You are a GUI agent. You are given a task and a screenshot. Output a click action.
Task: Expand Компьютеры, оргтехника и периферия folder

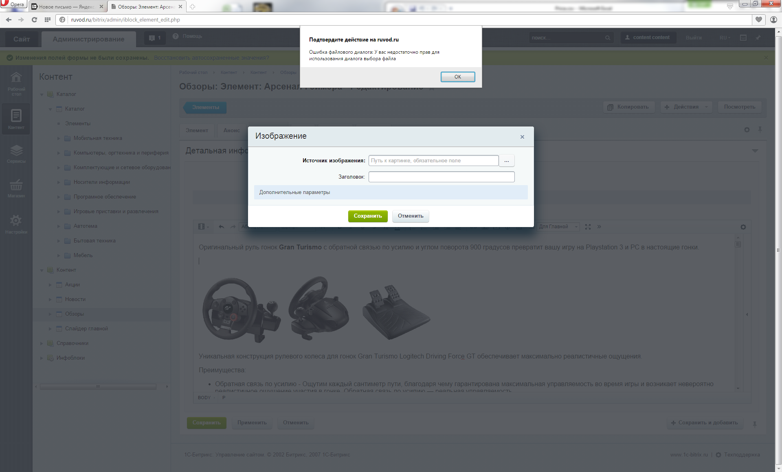[x=59, y=153]
